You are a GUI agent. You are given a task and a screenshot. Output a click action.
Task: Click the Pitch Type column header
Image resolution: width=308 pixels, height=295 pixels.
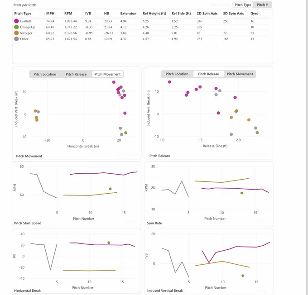point(23,13)
